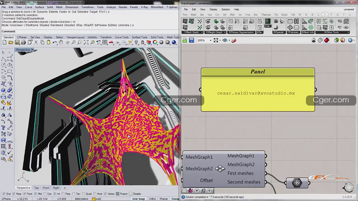Open the zoom extents dropdown arrow in Grasshopper
The image size is (358, 201).
click(220, 41)
